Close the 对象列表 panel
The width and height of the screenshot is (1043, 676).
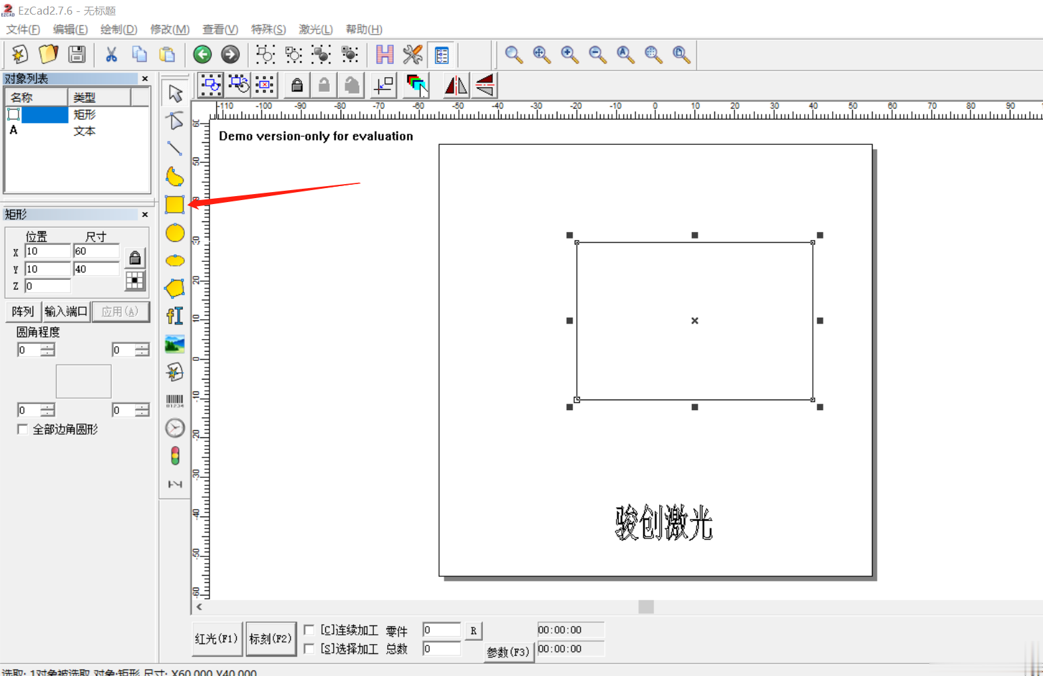(145, 79)
